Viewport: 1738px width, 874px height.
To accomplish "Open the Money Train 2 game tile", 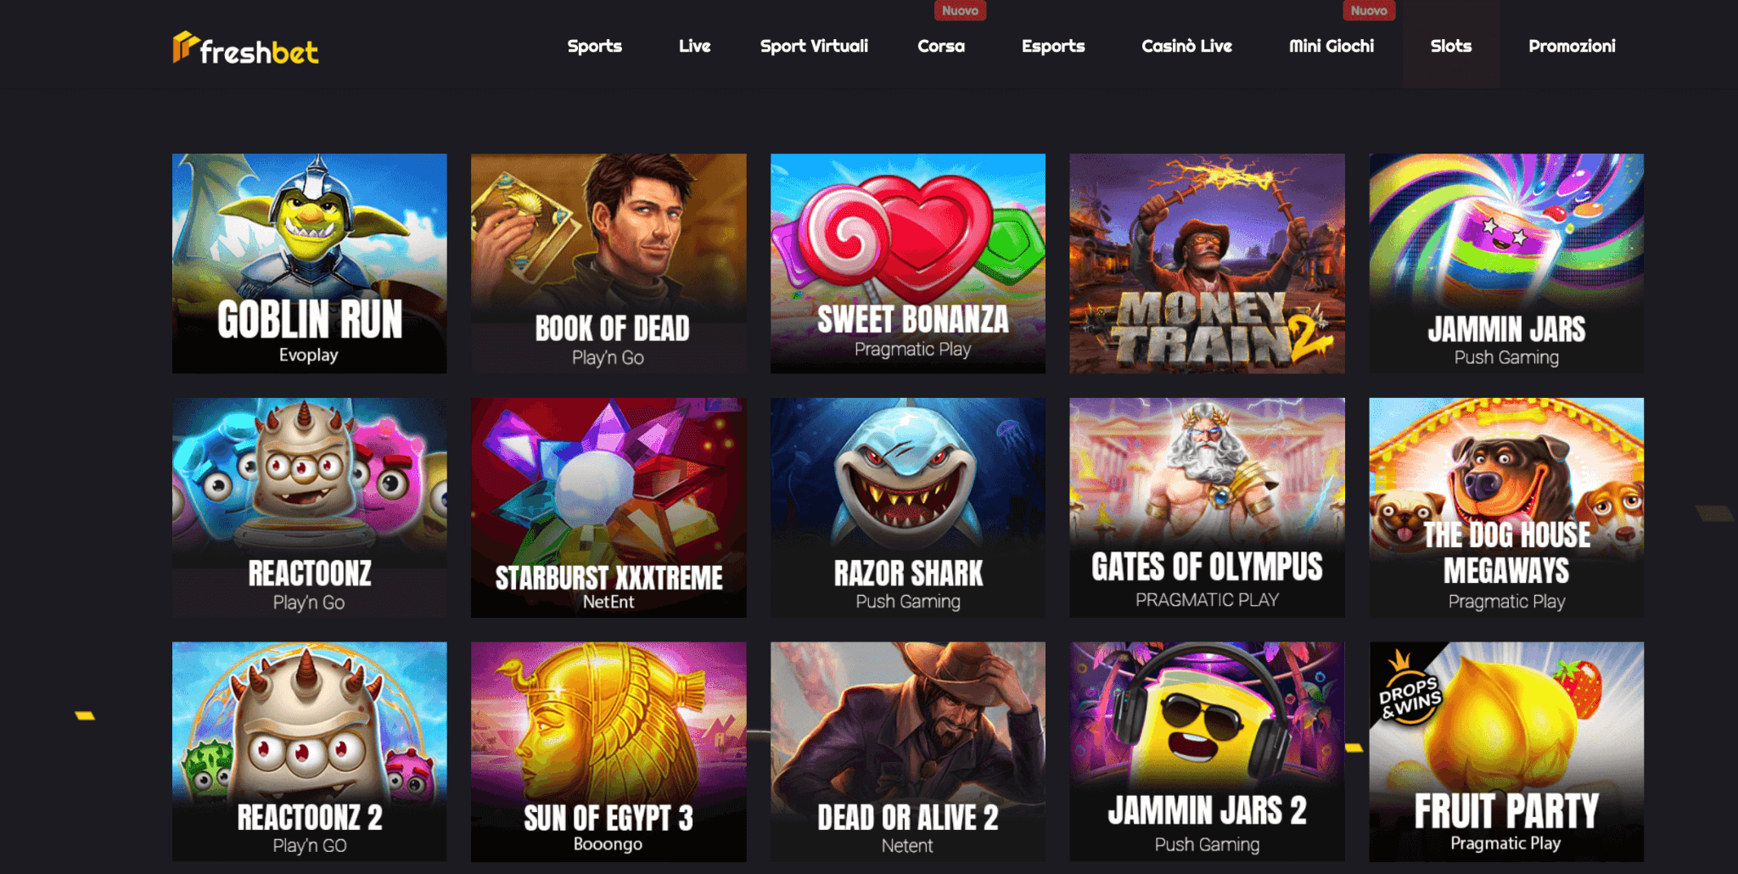I will coord(1207,263).
